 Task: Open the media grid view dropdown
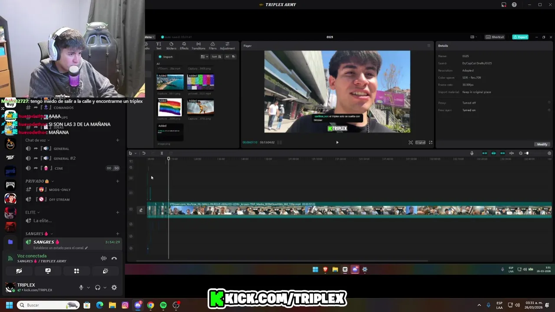coord(204,57)
